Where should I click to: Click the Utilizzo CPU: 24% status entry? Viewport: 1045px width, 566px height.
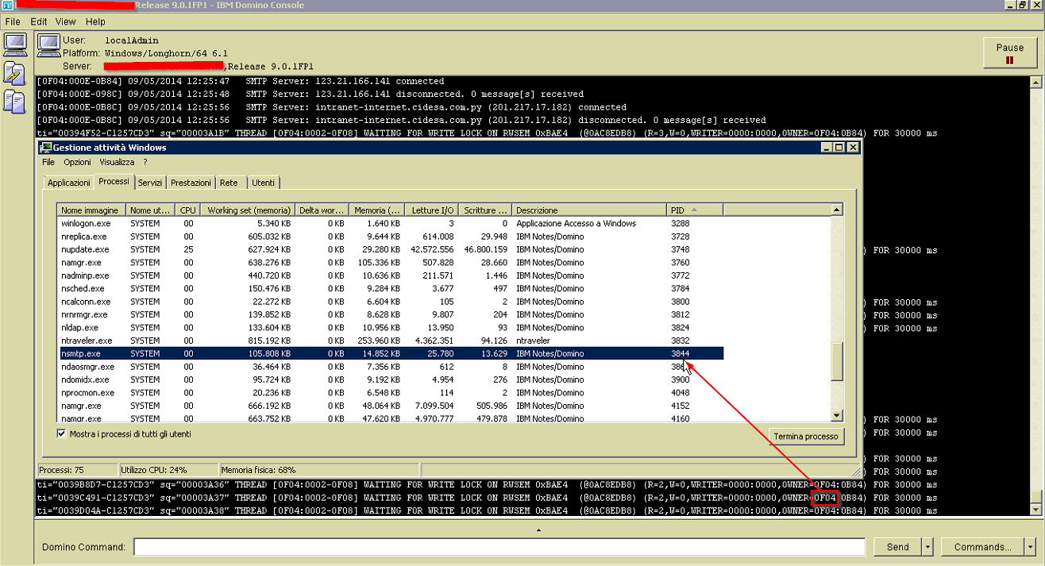(167, 470)
